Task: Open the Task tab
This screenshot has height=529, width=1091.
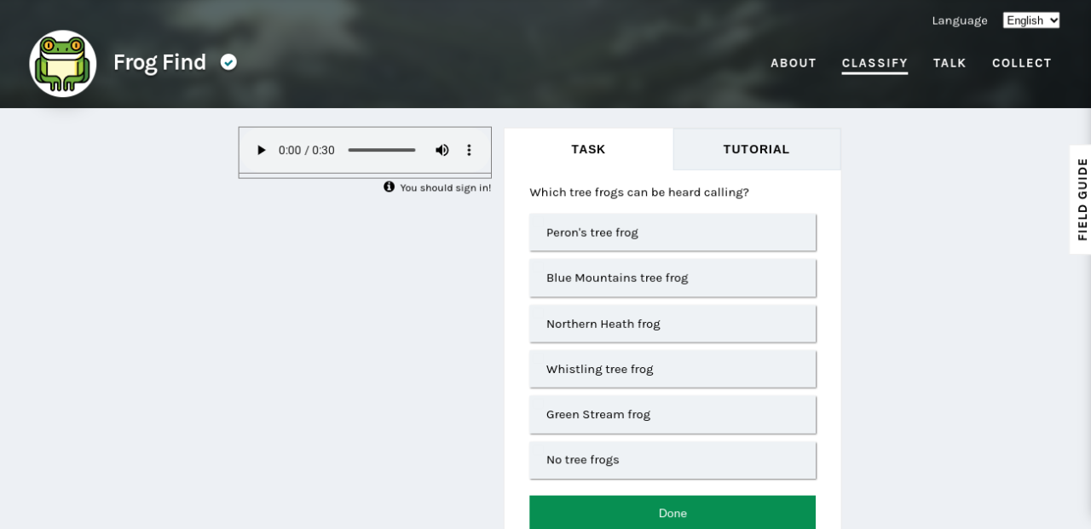Action: [588, 149]
